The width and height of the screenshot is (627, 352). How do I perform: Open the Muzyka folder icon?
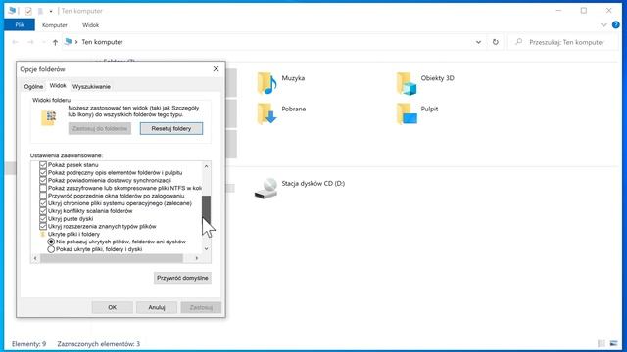[267, 83]
